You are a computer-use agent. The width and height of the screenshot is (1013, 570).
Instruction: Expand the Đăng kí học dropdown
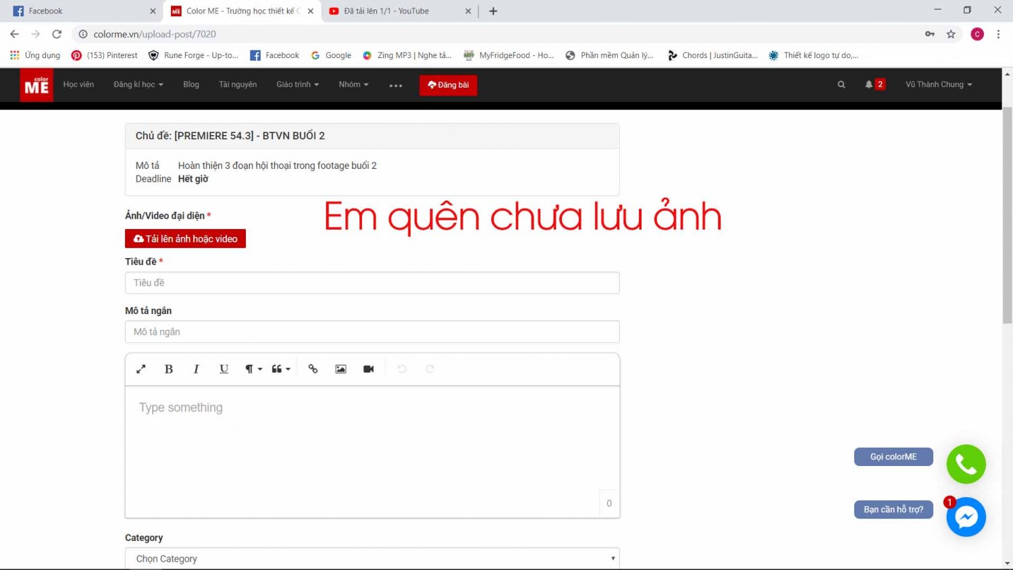click(138, 84)
